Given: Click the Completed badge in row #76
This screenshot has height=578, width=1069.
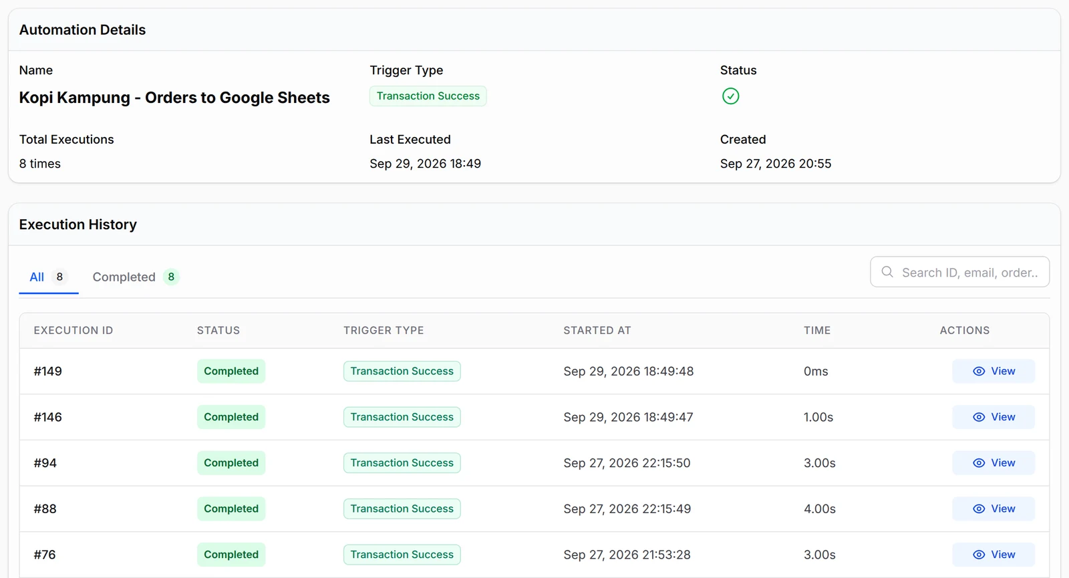Looking at the screenshot, I should pyautogui.click(x=231, y=555).
